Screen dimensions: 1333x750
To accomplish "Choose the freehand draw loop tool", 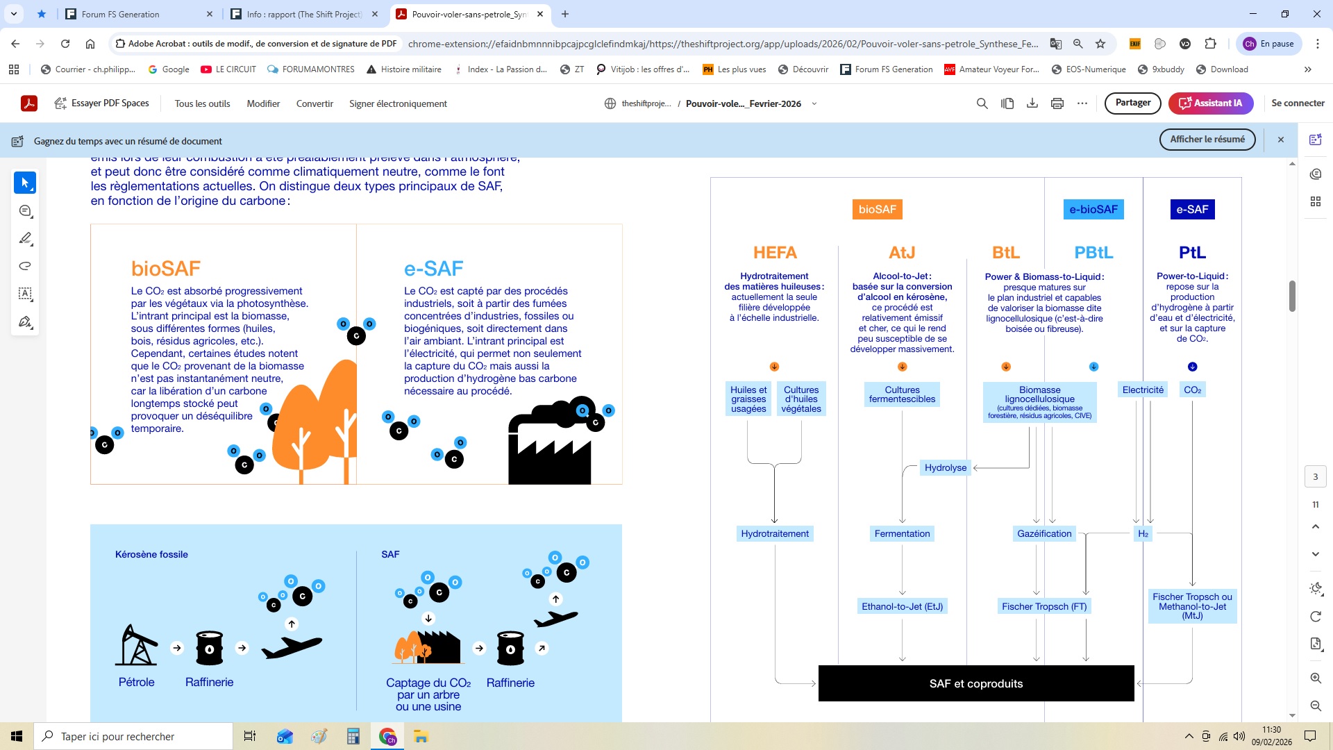I will point(25,266).
